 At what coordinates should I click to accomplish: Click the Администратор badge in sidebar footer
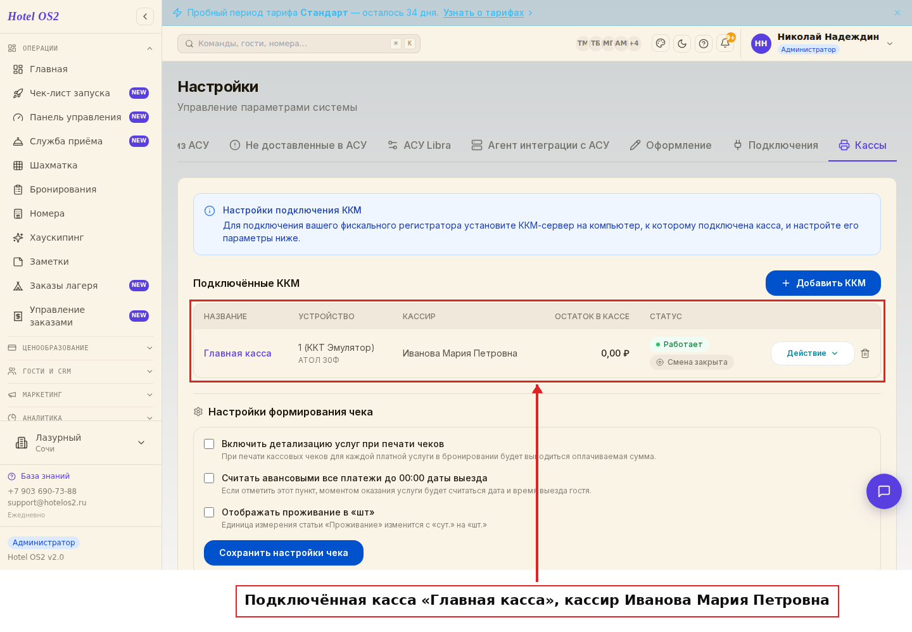44,543
